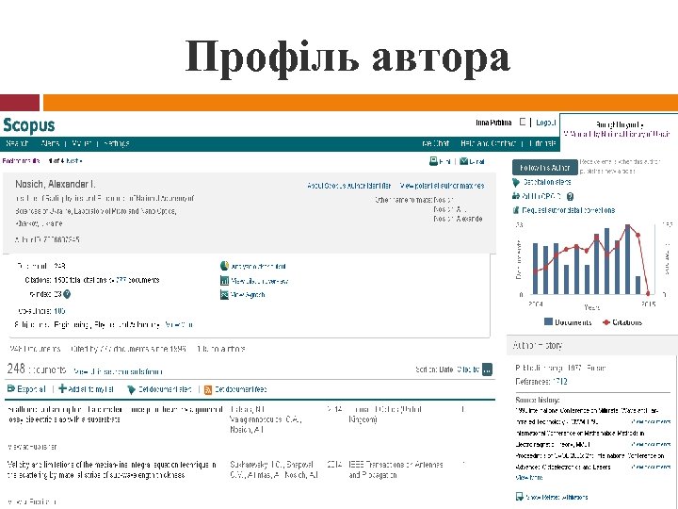The height and width of the screenshot is (509, 678).
Task: Click View More under Source history
Action: click(529, 477)
